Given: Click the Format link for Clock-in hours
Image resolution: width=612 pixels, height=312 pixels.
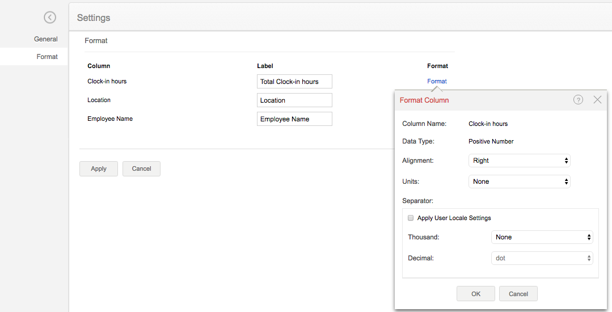Looking at the screenshot, I should click(437, 81).
